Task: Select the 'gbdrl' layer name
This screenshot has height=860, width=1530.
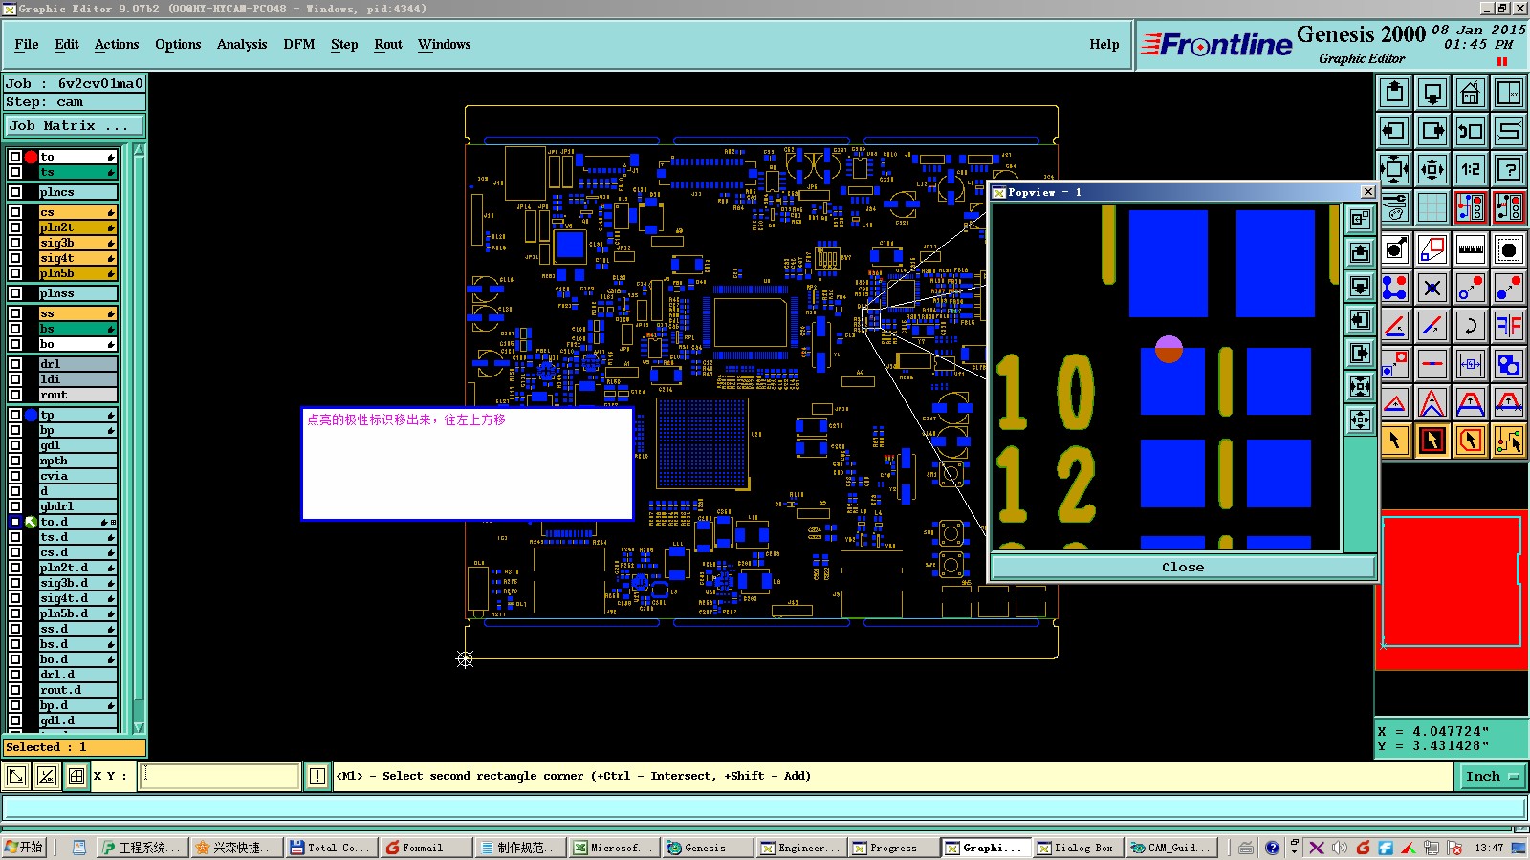Action: [77, 506]
